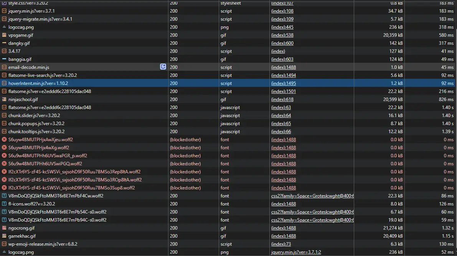The image size is (457, 256).
Task: Click the thumbnail icon beside dangky.gif
Action: 4,43
